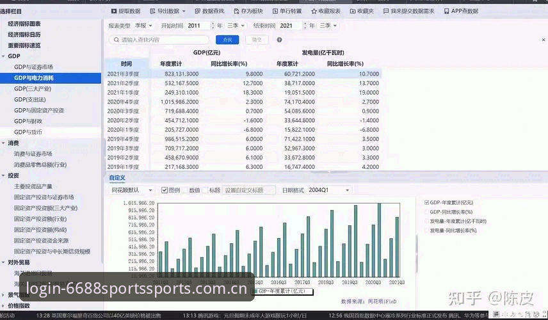Check GDP-同比增长率(%) series checkbox
The width and height of the screenshot is (548, 320).
(426, 212)
